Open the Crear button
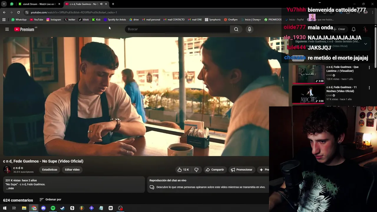The width and height of the screenshot is (377, 212). (x=339, y=29)
